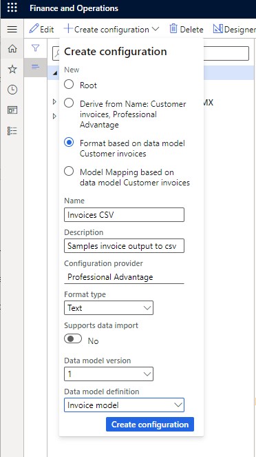256x457 pixels.
Task: Select the Root radio option
Action: point(69,85)
